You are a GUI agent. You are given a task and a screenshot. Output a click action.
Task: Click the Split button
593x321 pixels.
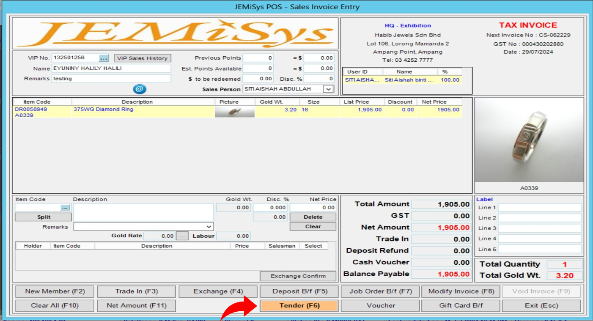(44, 217)
